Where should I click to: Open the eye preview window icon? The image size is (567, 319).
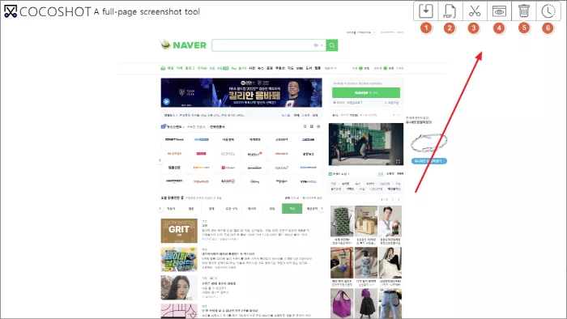click(x=499, y=11)
